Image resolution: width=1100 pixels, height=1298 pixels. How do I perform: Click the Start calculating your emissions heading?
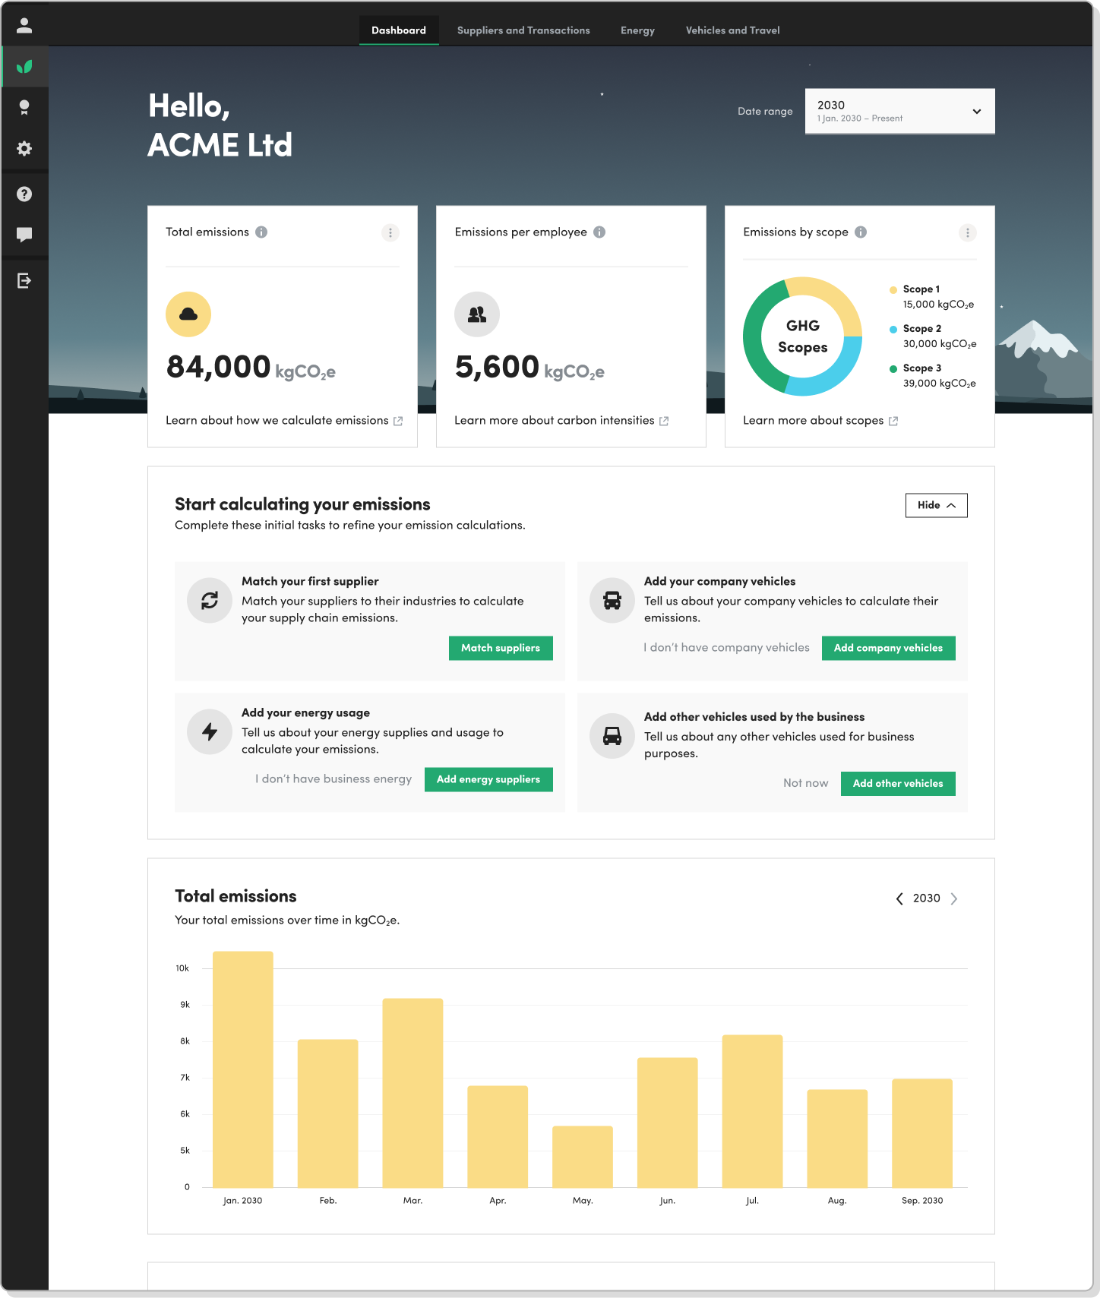pos(302,504)
